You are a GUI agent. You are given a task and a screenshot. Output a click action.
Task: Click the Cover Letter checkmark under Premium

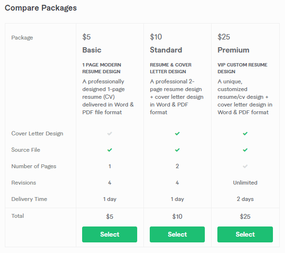[245, 133]
